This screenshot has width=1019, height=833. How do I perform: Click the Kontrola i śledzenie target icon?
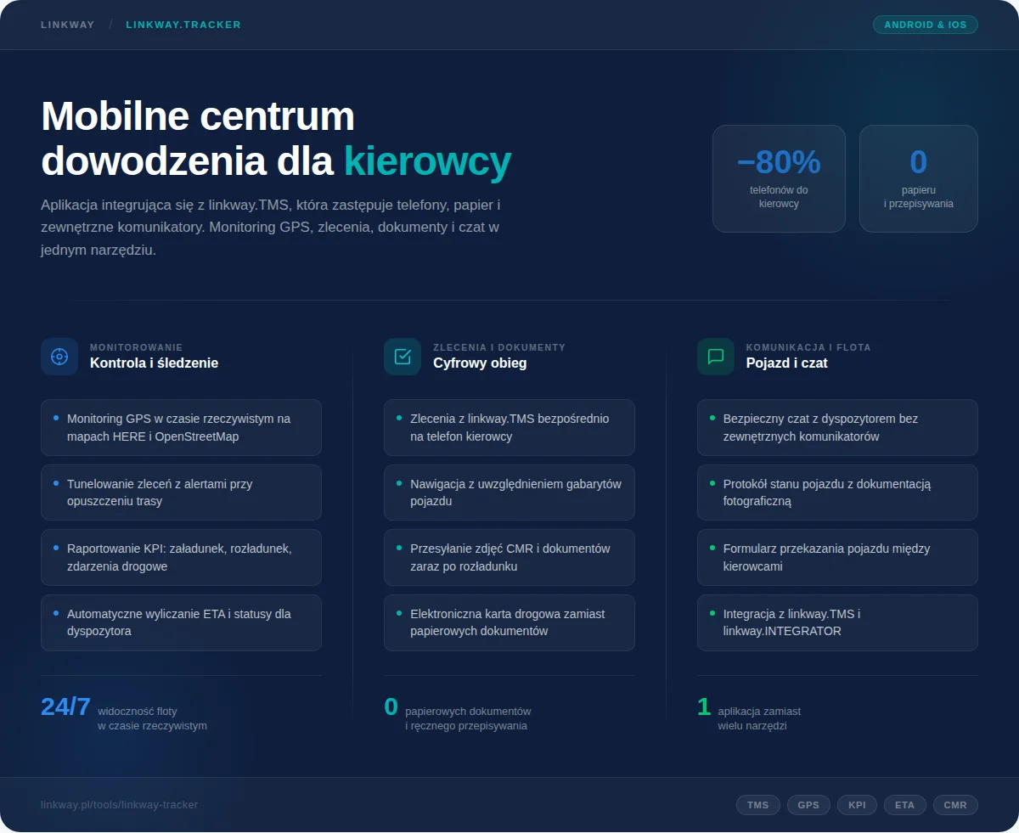tap(59, 357)
